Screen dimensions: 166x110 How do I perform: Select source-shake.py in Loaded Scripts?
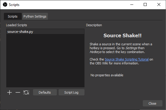coord(45,32)
